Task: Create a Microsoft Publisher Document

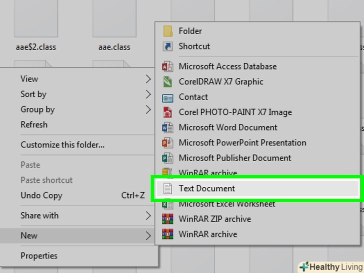Action: coord(257,158)
